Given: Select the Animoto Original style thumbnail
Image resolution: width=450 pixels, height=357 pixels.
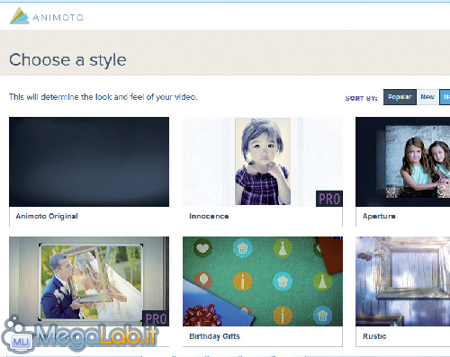Looking at the screenshot, I should coord(89,162).
